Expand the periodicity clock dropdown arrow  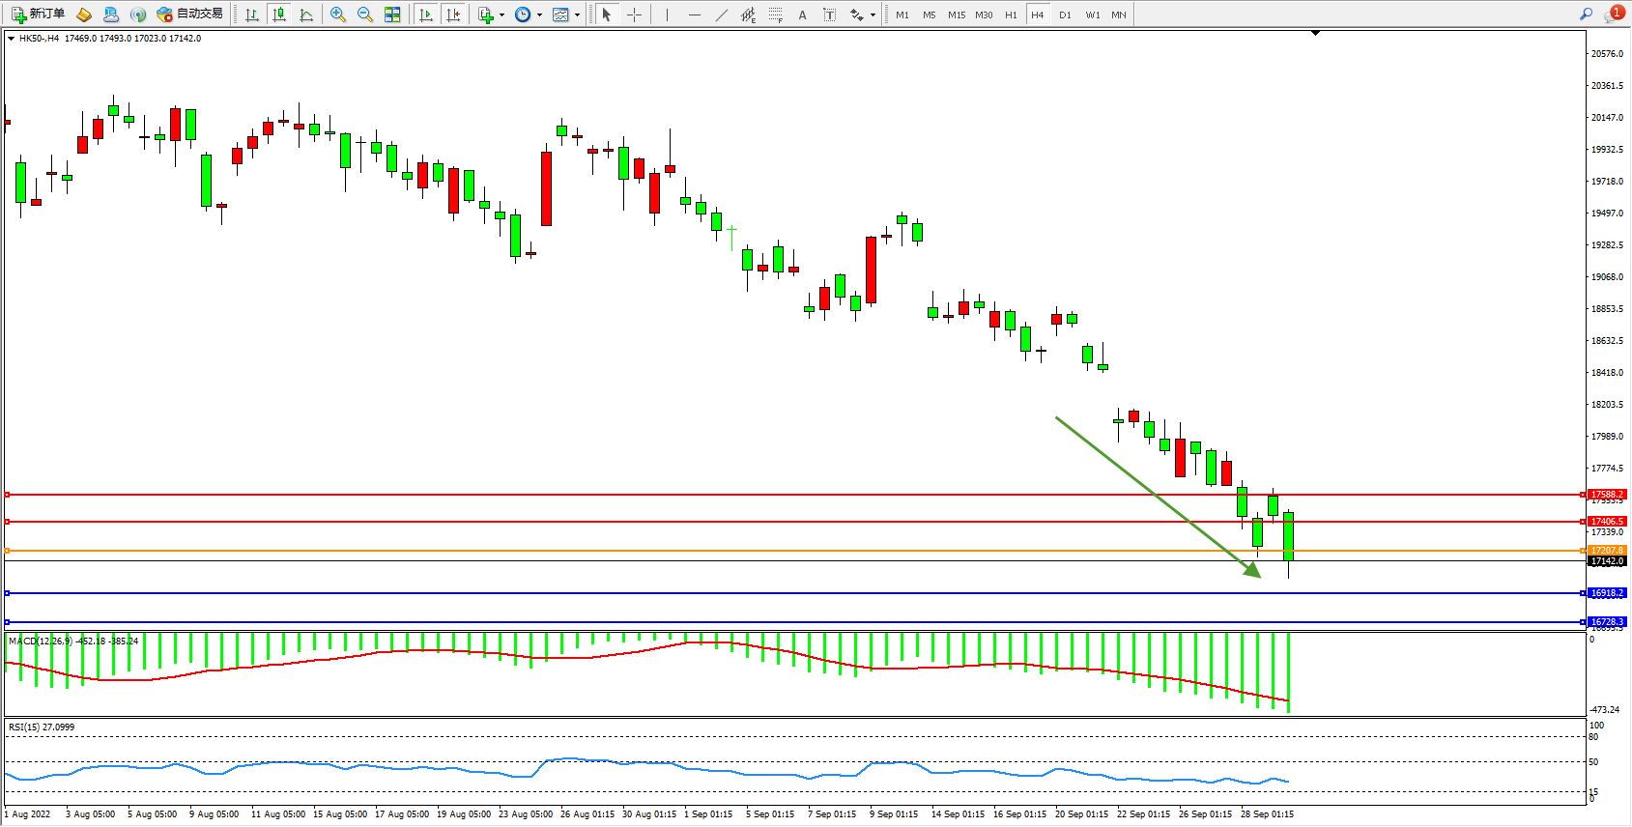pos(539,14)
